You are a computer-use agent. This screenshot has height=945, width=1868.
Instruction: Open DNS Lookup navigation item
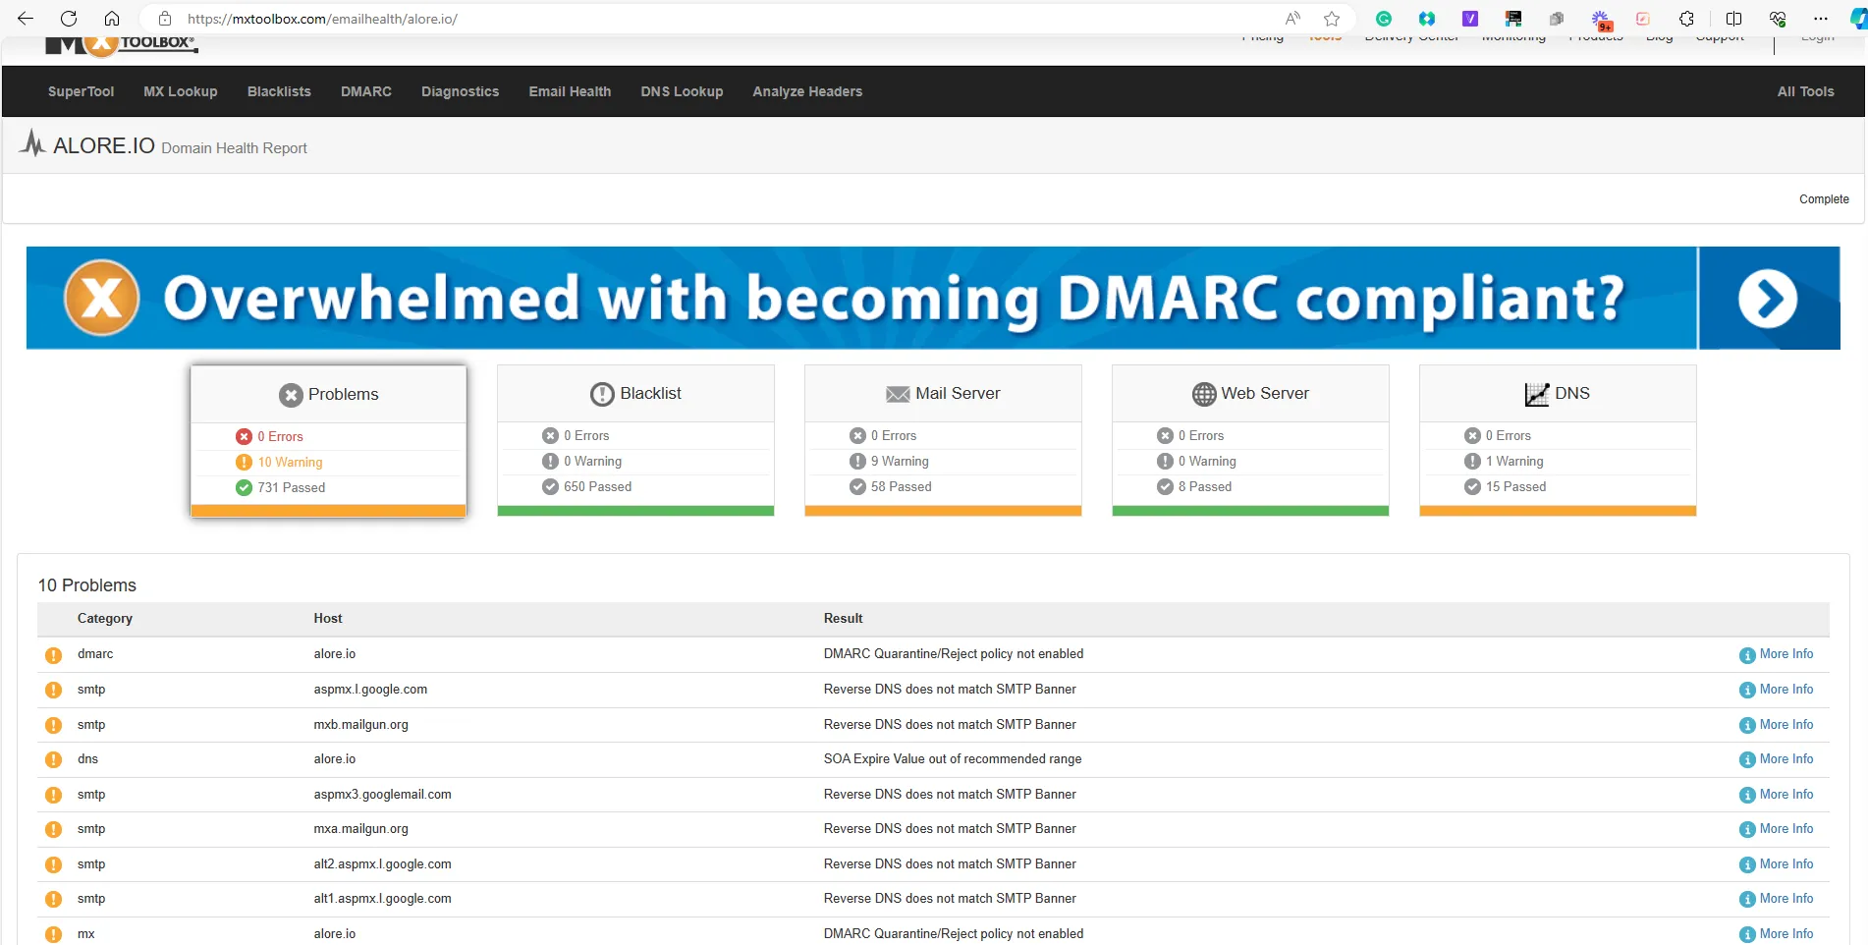pos(682,91)
